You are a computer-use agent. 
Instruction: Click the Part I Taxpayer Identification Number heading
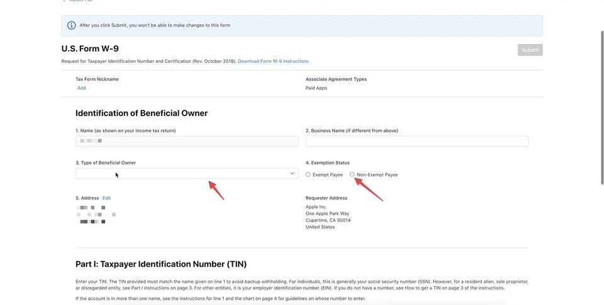pos(161,264)
